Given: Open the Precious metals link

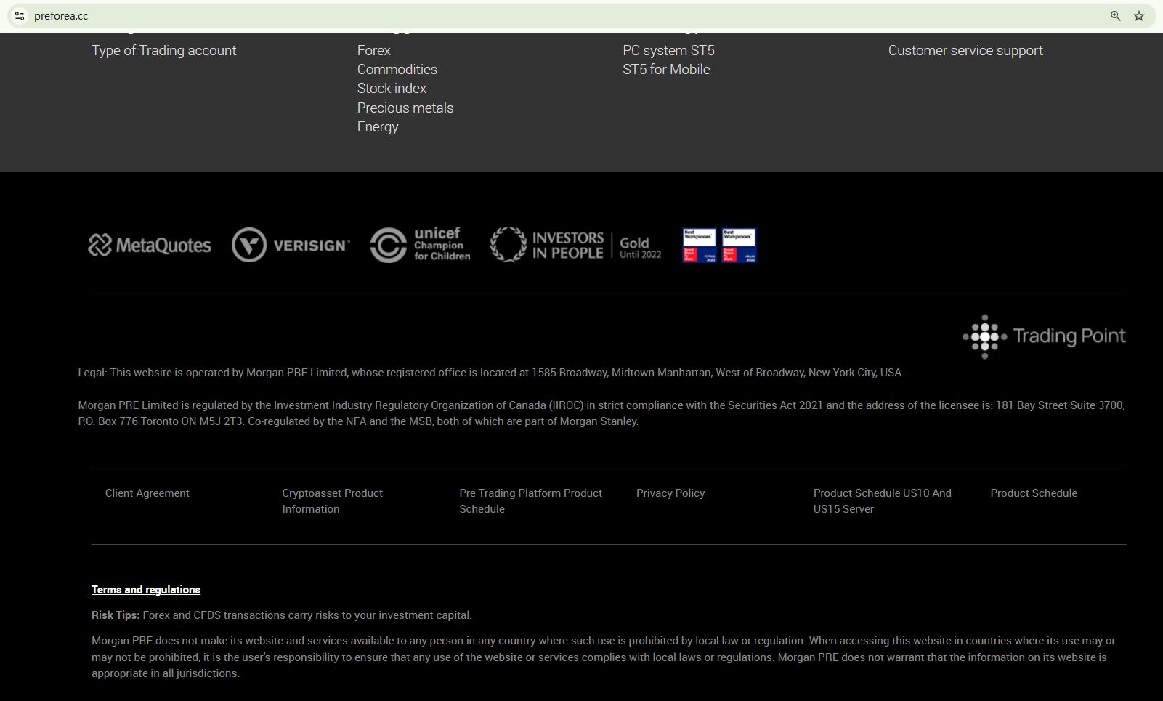Looking at the screenshot, I should tap(405, 108).
